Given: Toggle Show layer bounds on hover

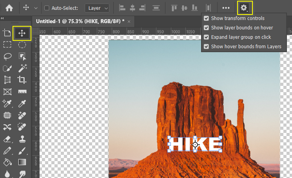Looking at the screenshot, I should [207, 28].
